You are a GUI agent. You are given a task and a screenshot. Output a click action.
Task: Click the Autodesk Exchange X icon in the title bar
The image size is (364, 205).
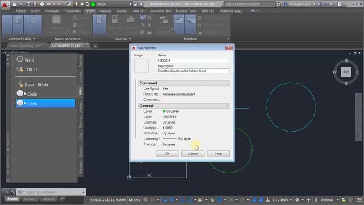320,4
